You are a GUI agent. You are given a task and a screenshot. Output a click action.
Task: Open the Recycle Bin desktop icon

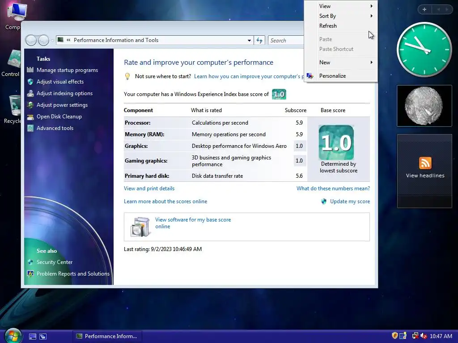(x=13, y=109)
